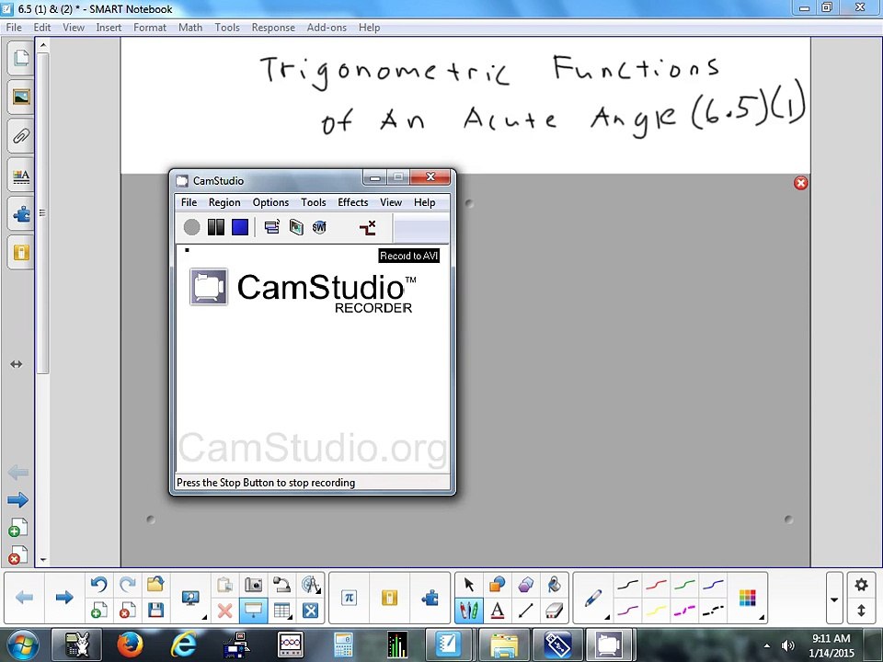Click the Save floppy disk icon
883x662 pixels.
(x=155, y=611)
